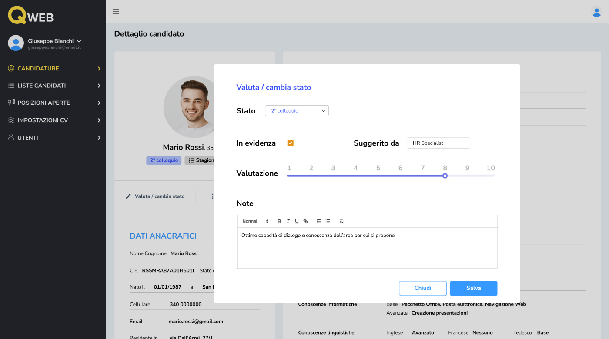
Task: Dismiss the dialog with the Chiudi button
Action: 422,288
